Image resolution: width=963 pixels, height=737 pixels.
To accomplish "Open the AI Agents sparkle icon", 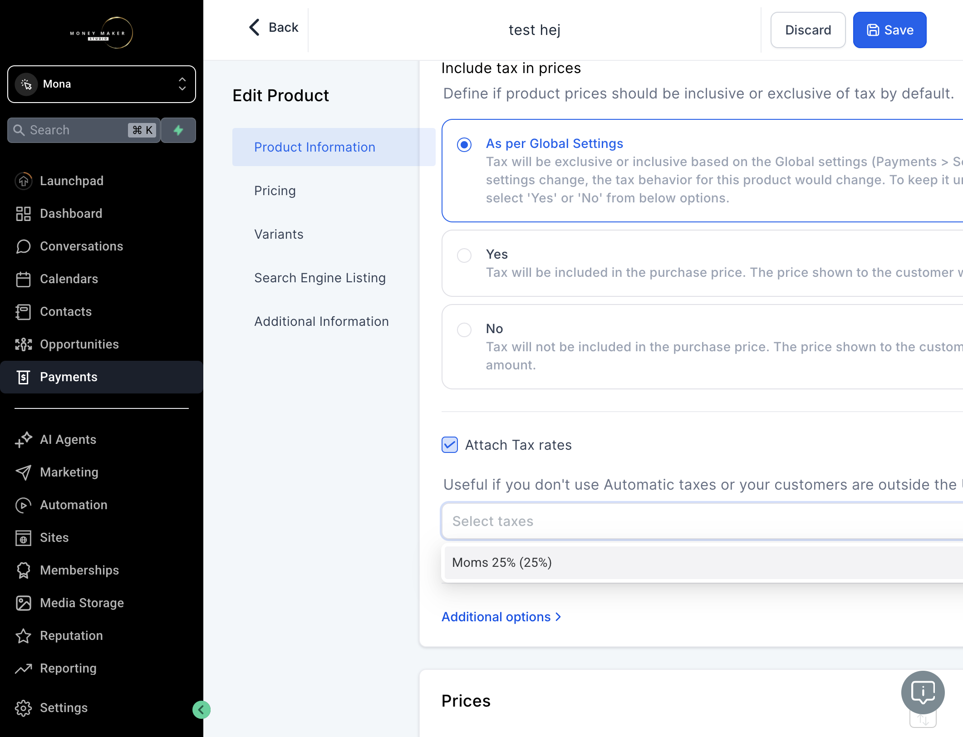I will (x=24, y=439).
